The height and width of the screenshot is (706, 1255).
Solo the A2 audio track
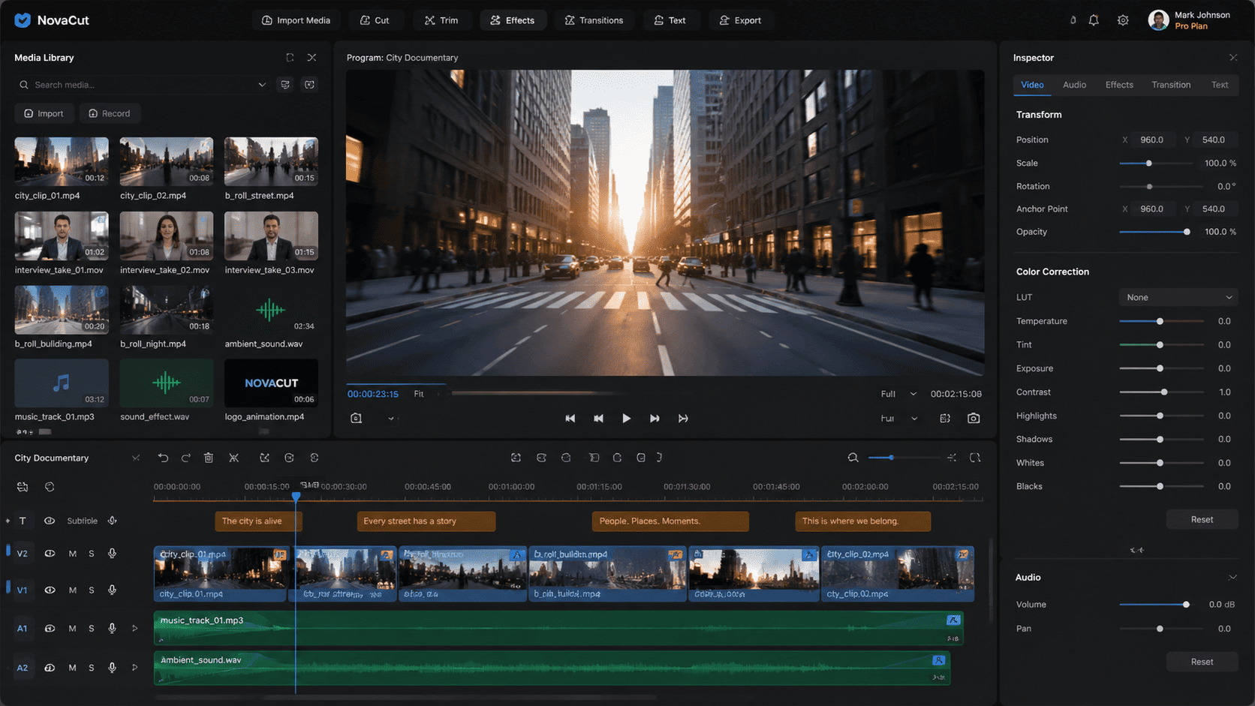92,668
